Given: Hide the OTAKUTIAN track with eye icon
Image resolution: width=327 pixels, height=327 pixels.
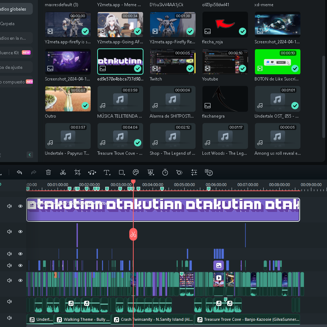Looking at the screenshot, I should tap(20, 206).
